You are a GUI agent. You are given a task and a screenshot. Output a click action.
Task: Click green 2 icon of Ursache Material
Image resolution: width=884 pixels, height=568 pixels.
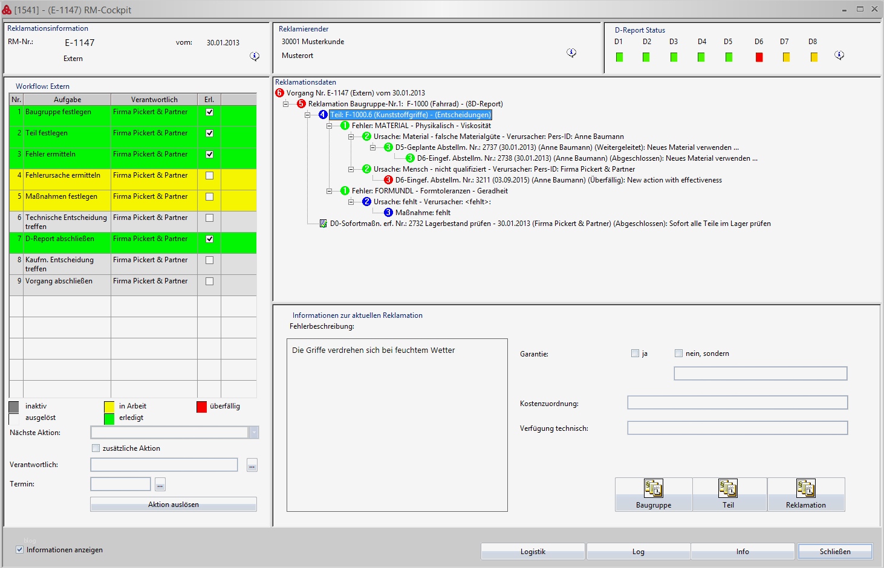coord(366,137)
